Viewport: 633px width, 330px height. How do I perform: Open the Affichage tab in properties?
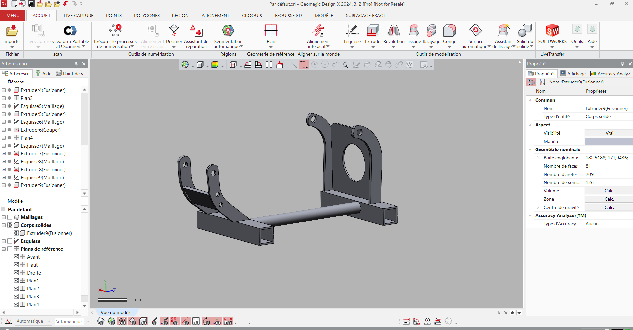573,74
